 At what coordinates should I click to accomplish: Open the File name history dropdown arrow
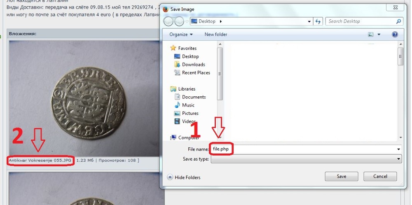tap(399, 149)
